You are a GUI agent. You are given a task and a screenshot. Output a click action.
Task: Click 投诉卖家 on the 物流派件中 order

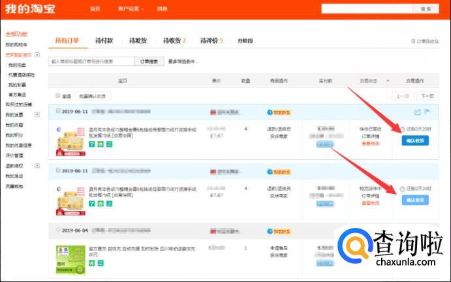[x=279, y=196]
